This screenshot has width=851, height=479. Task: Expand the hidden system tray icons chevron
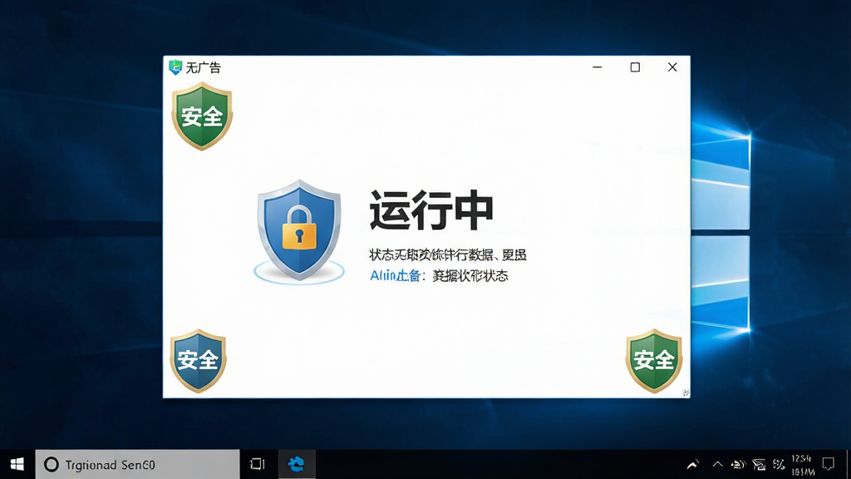coord(717,464)
